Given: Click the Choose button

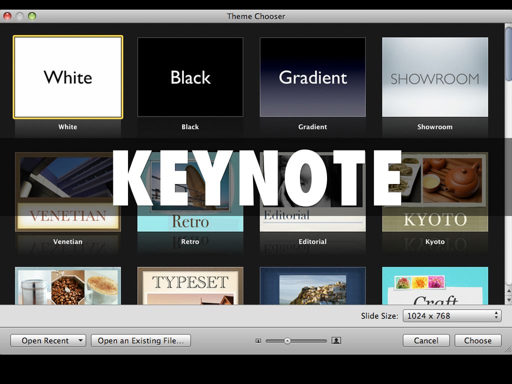Looking at the screenshot, I should [x=477, y=341].
